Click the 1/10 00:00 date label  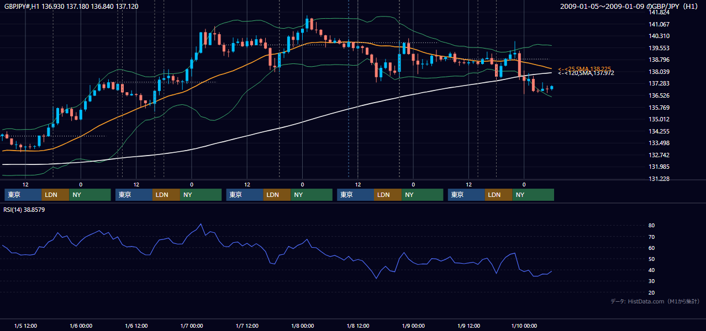(x=524, y=325)
